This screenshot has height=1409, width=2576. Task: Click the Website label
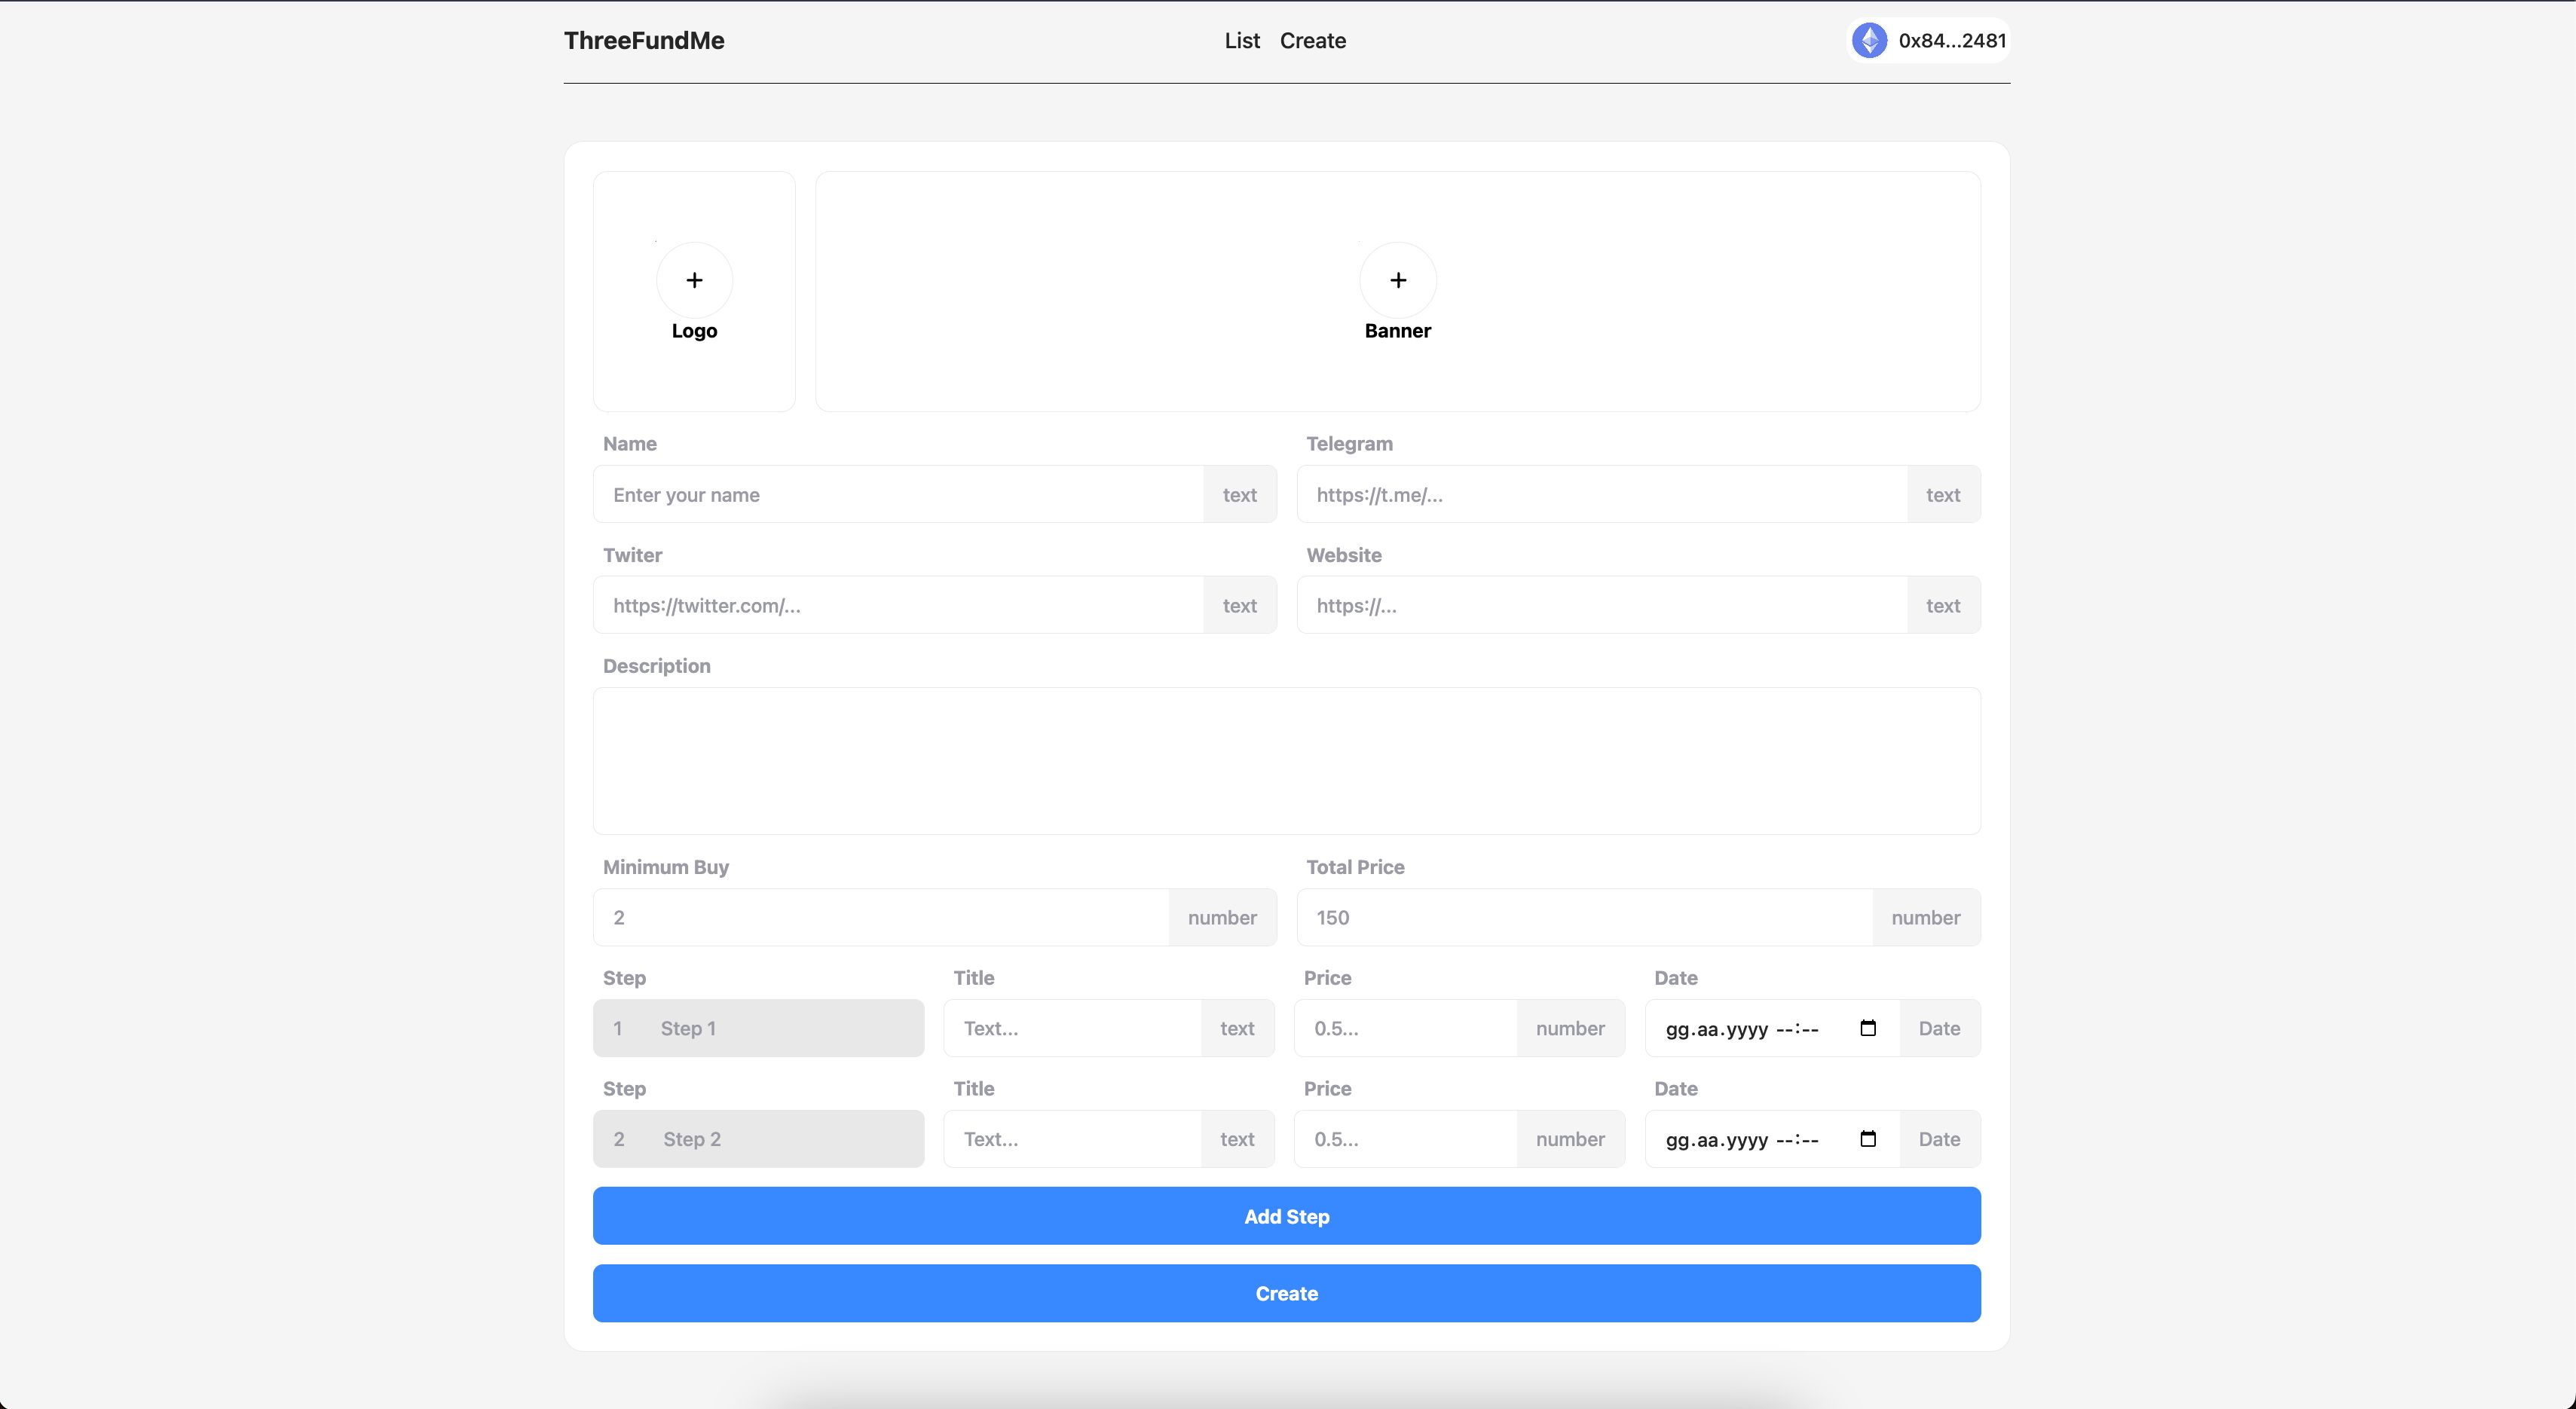pos(1344,555)
